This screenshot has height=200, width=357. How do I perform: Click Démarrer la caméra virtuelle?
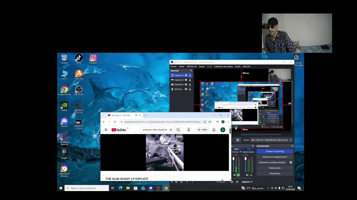(x=272, y=162)
